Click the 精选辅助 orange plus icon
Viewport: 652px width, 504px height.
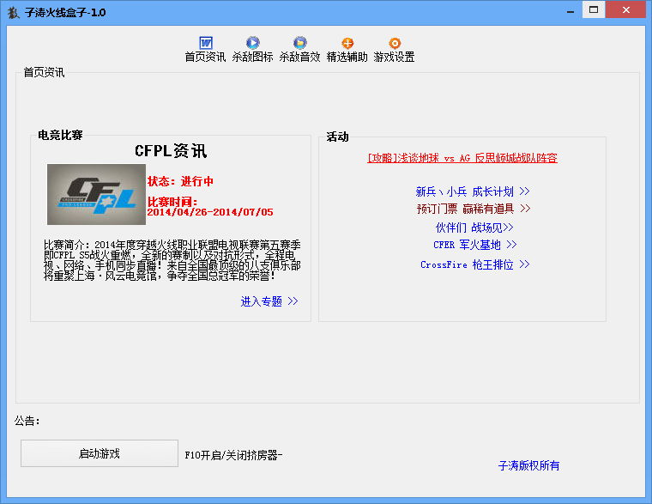(347, 43)
